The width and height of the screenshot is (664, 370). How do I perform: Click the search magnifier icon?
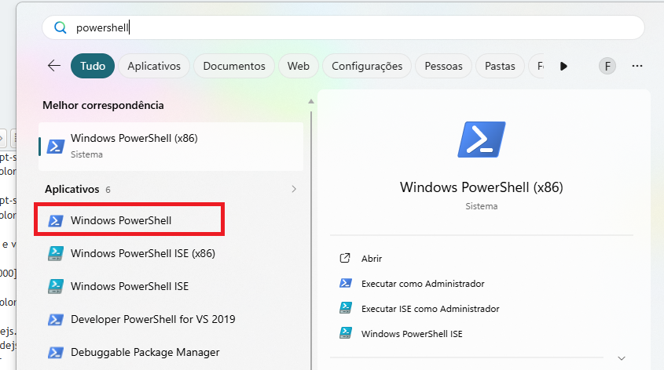coord(60,27)
